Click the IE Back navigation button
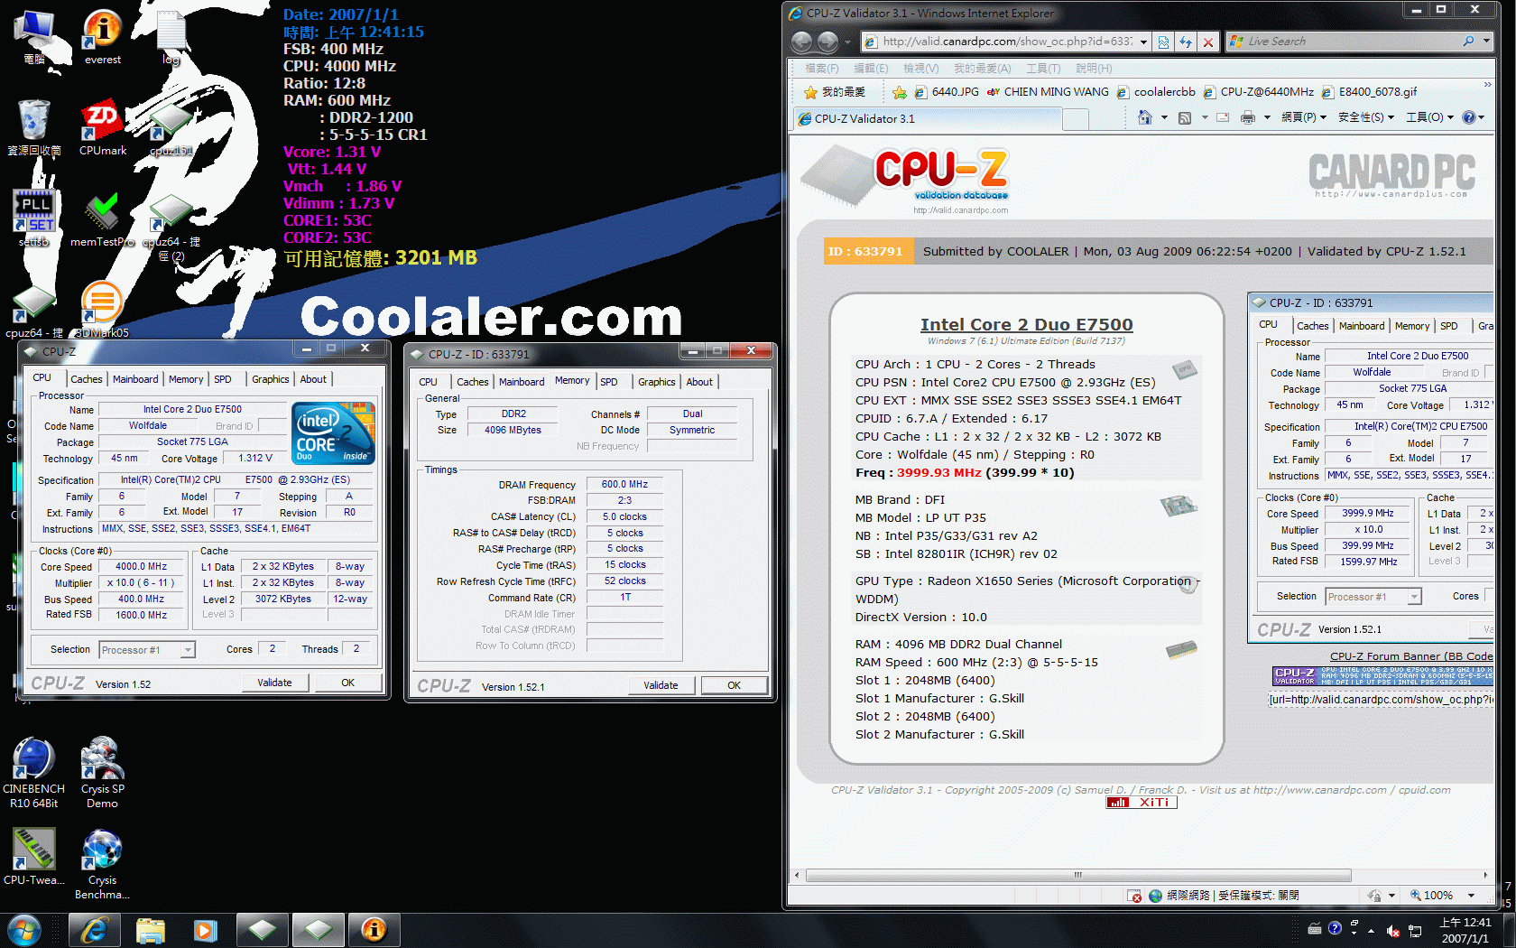The height and width of the screenshot is (948, 1516). click(801, 42)
